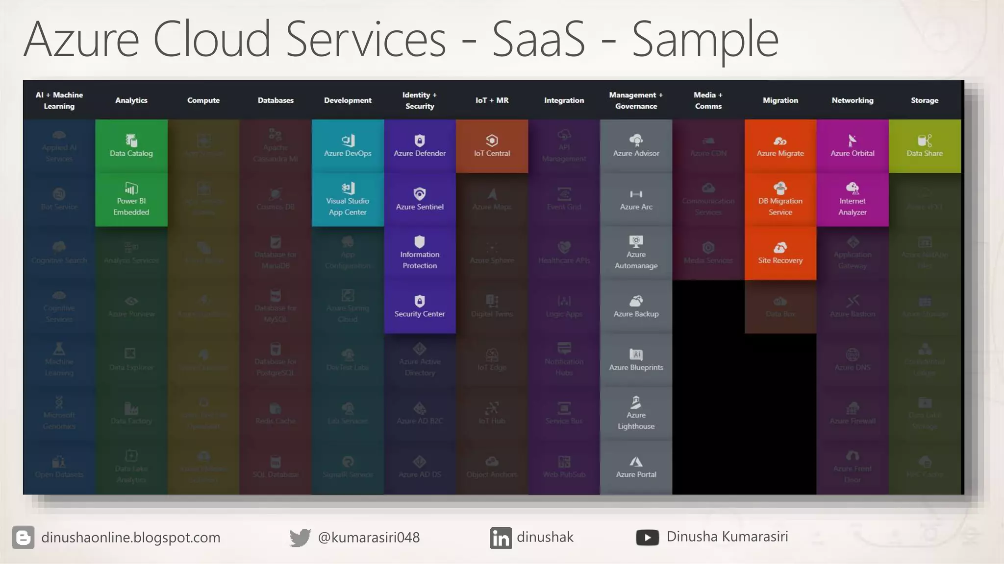Image resolution: width=1004 pixels, height=564 pixels.
Task: Open the Power BI Embedded tile
Action: coord(131,200)
